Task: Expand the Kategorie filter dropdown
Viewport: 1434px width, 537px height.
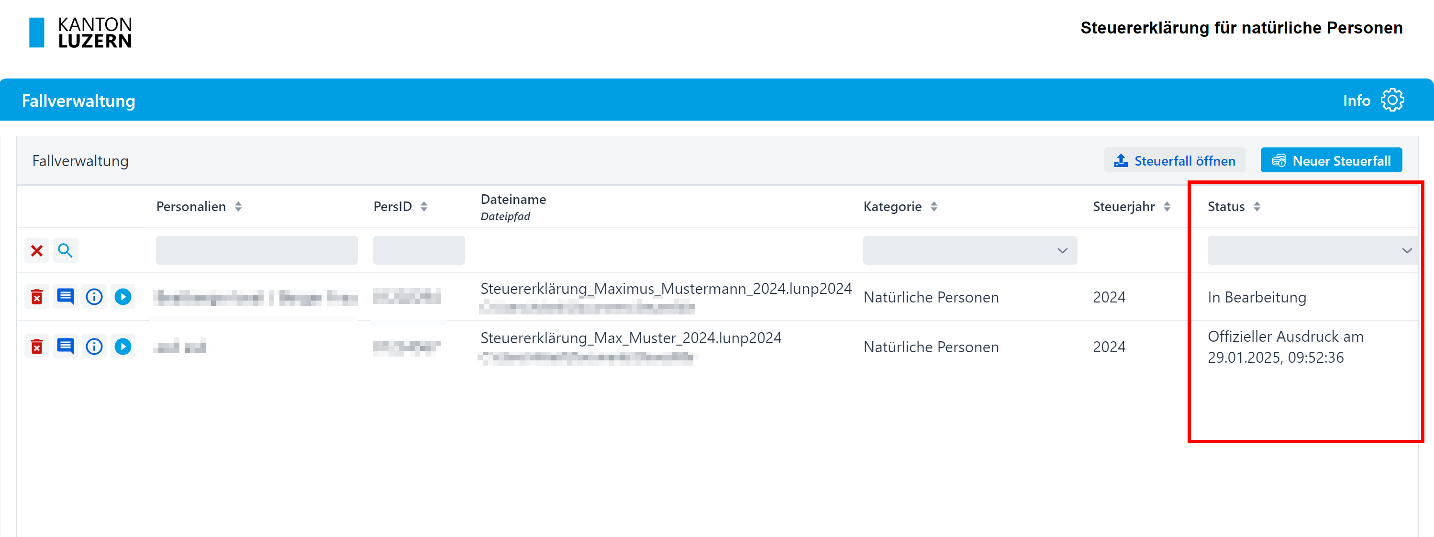Action: (969, 251)
